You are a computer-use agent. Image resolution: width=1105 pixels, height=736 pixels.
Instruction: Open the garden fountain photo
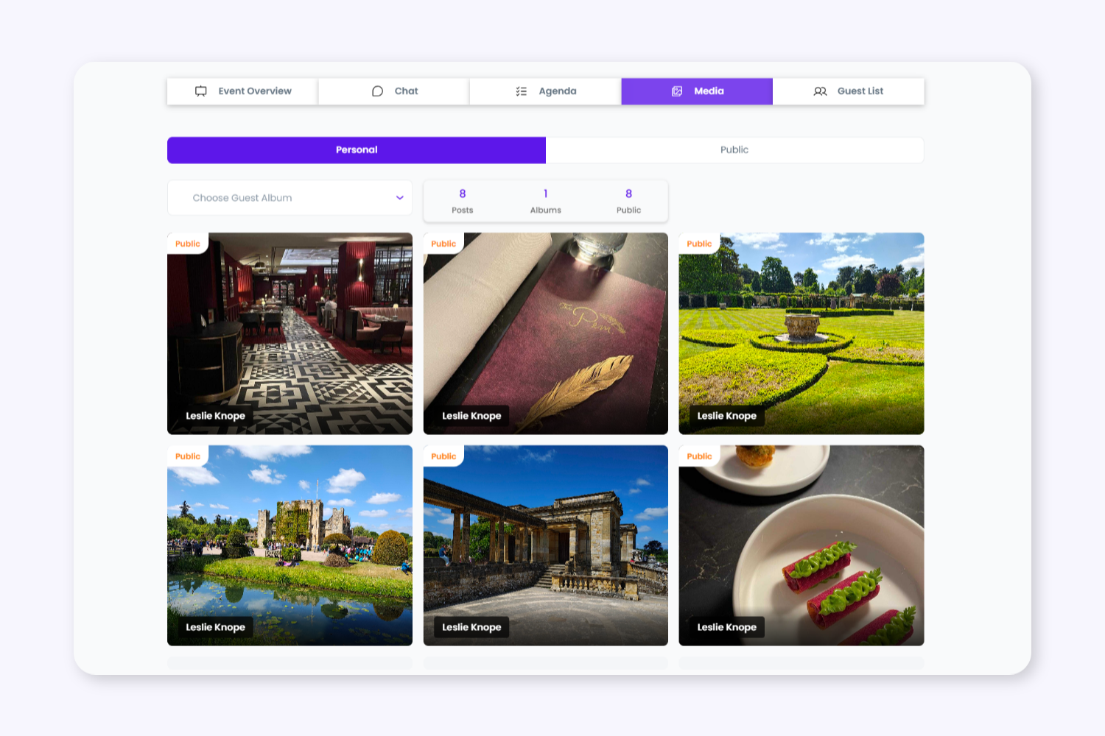point(801,333)
